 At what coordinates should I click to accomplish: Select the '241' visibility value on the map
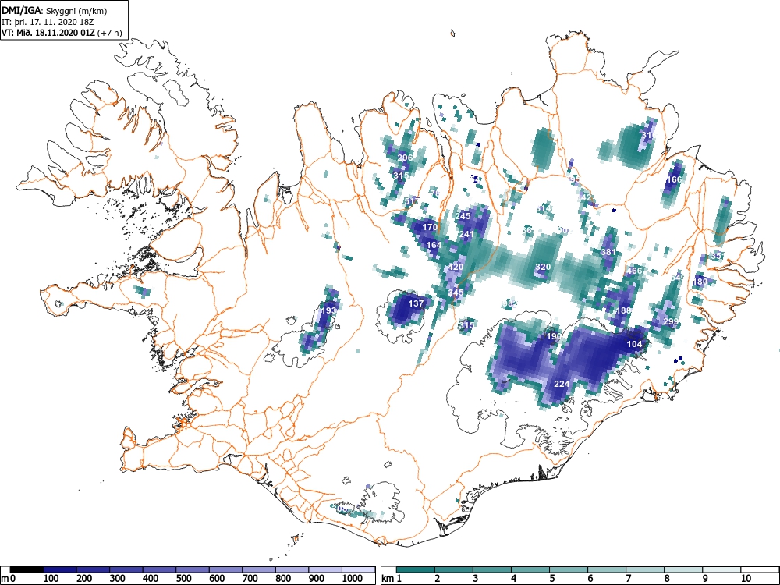[466, 234]
